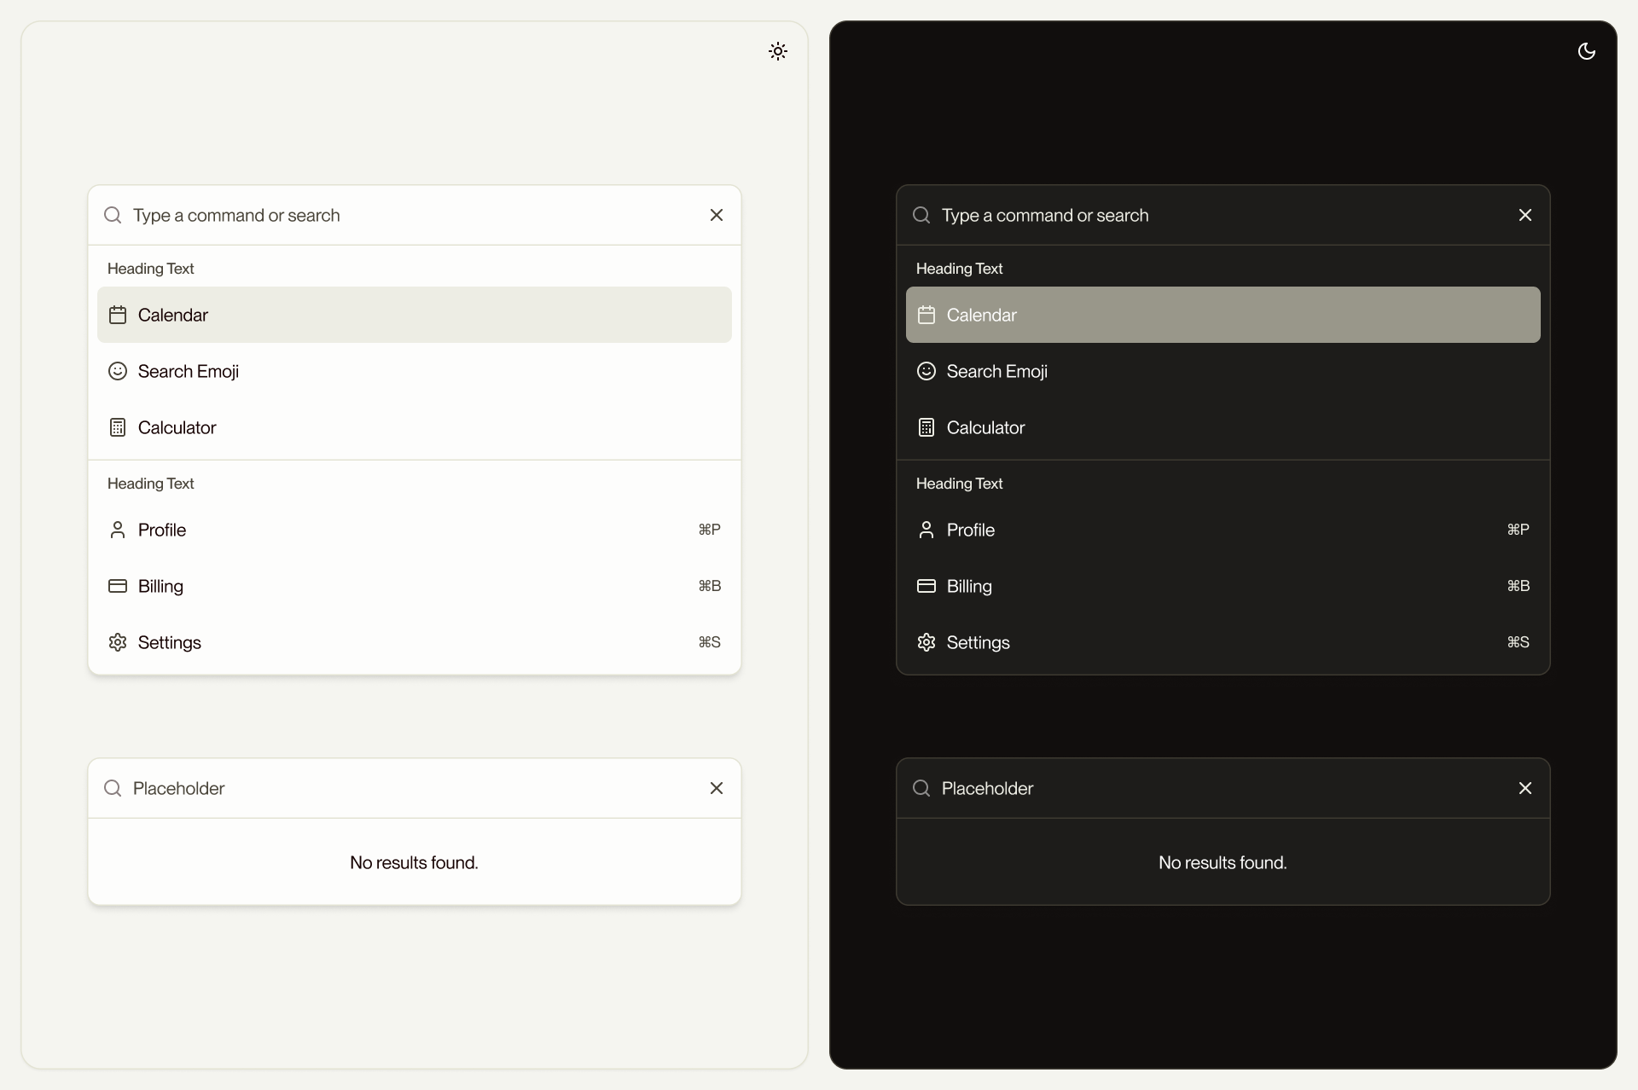Click the ⌘P shortcut label, dark palette

(x=1519, y=530)
